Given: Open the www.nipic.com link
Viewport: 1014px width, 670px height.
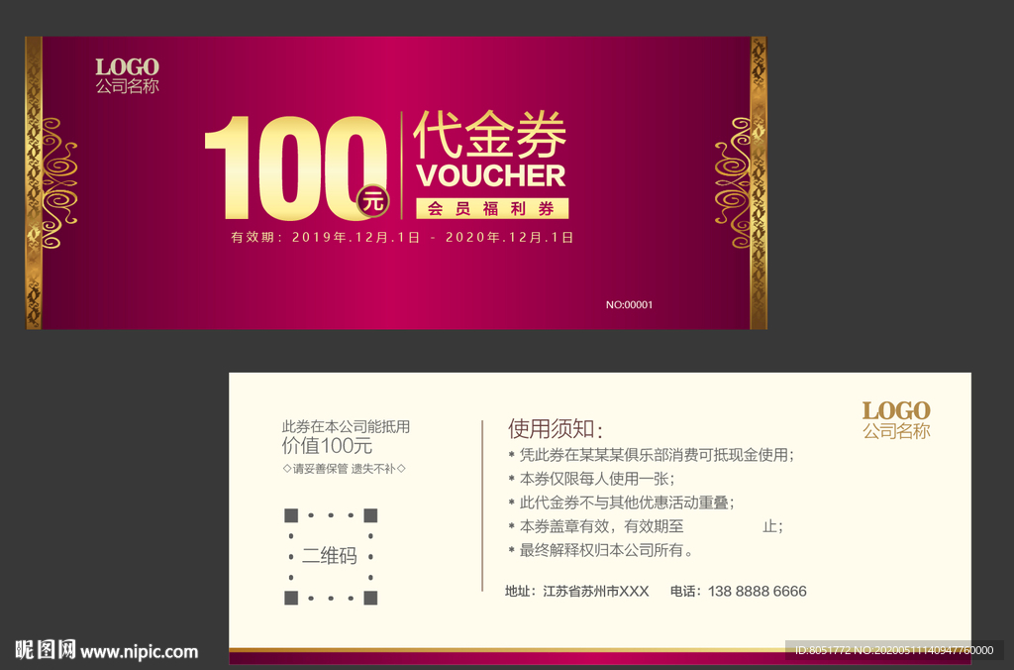Looking at the screenshot, I should tap(139, 652).
